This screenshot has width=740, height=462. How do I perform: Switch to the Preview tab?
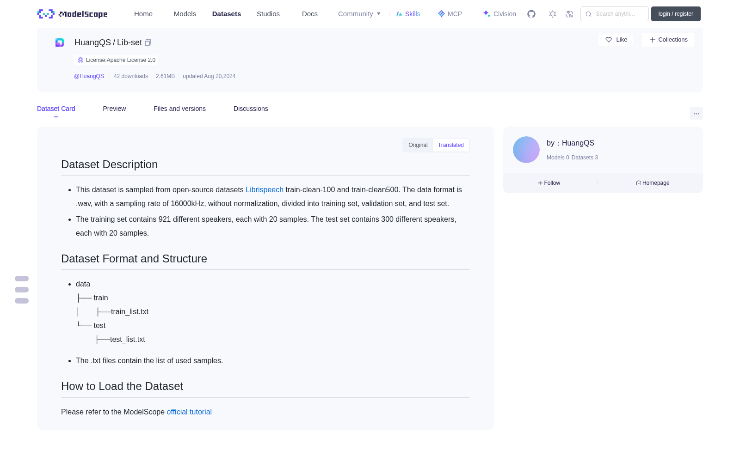coord(114,109)
